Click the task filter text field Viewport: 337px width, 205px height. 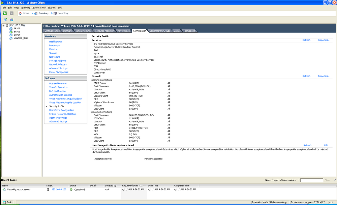point(312,180)
